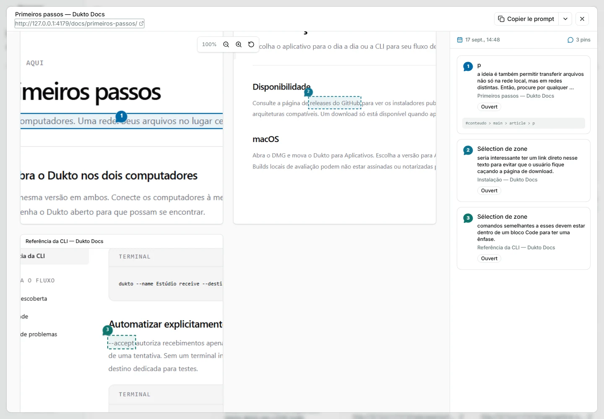The image size is (604, 419).
Task: Reset zoom with the circular arrow icon
Action: point(251,44)
